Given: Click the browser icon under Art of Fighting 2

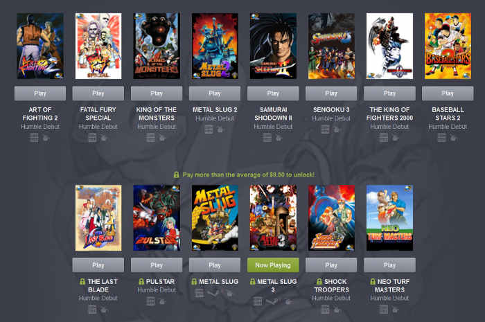Looking at the screenshot, I should click(x=34, y=138).
